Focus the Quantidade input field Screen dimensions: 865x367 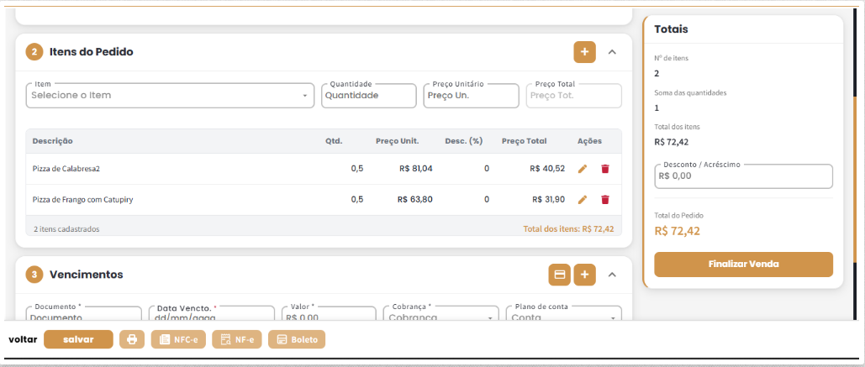click(368, 96)
